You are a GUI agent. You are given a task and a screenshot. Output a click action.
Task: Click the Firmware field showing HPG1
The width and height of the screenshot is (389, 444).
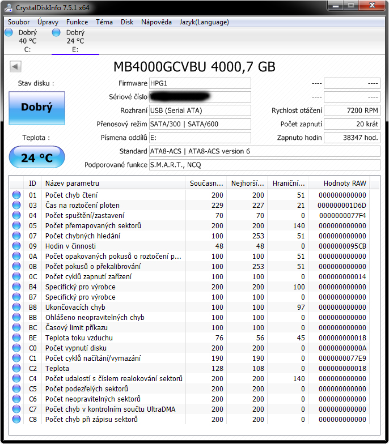200,83
